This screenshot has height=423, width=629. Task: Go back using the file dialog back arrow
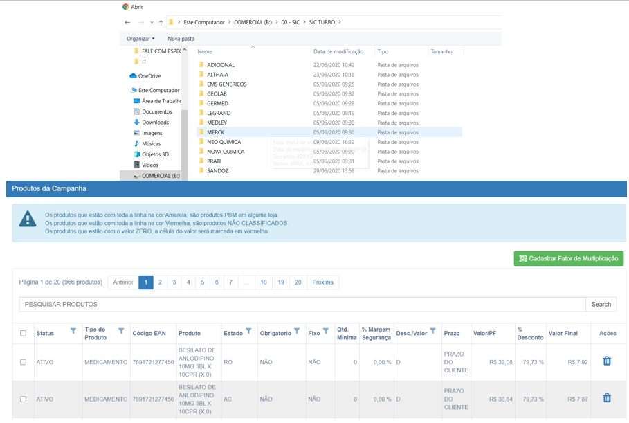point(127,22)
